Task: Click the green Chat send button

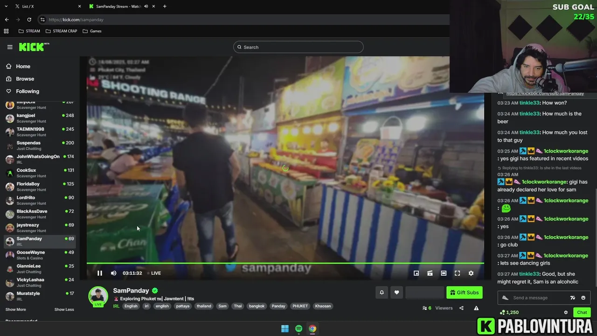Action: coord(582,312)
